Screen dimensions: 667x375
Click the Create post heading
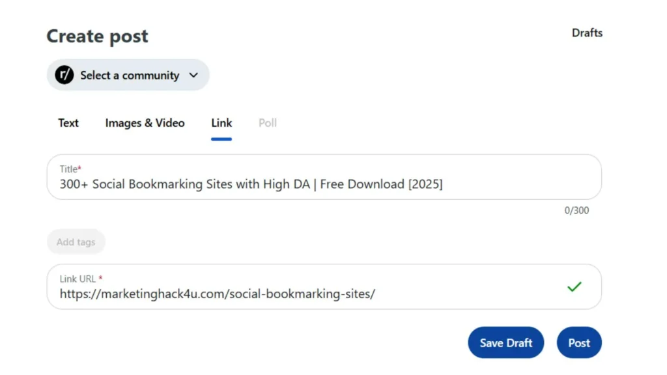click(x=97, y=36)
